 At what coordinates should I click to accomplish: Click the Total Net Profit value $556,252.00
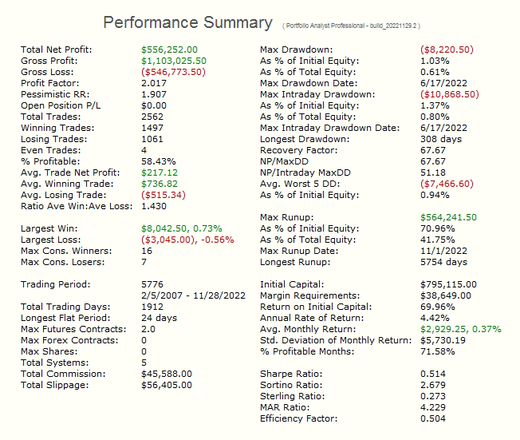(170, 50)
